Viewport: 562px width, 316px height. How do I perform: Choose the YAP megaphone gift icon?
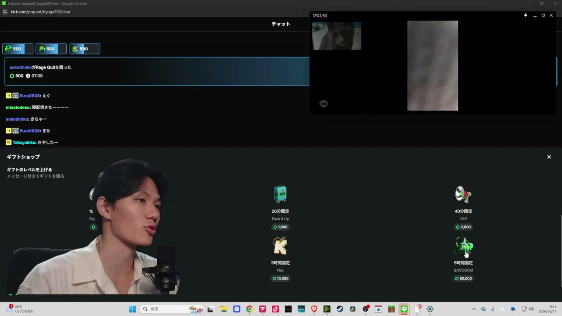[463, 194]
